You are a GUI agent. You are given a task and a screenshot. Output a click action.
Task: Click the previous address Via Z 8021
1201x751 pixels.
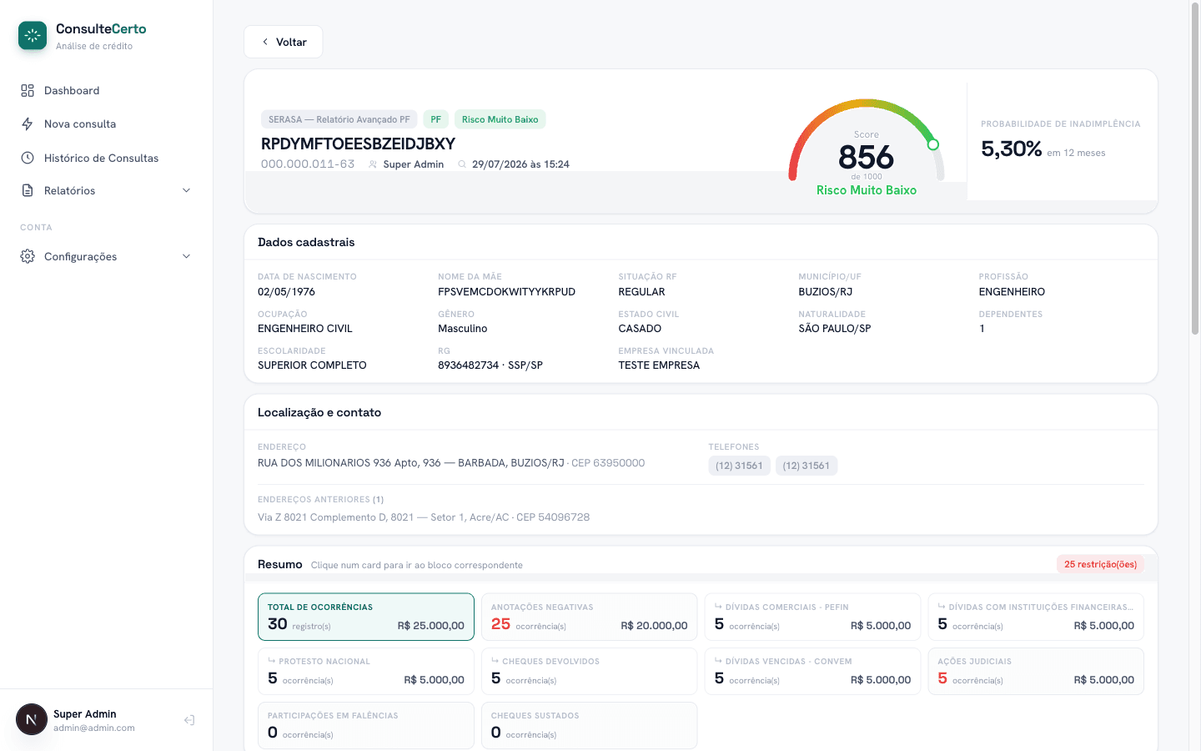pyautogui.click(x=424, y=517)
